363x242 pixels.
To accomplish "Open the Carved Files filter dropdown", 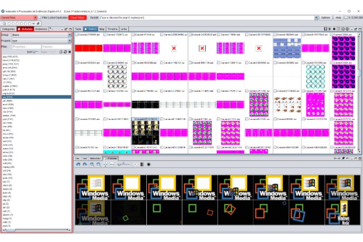I will click(x=35, y=17).
